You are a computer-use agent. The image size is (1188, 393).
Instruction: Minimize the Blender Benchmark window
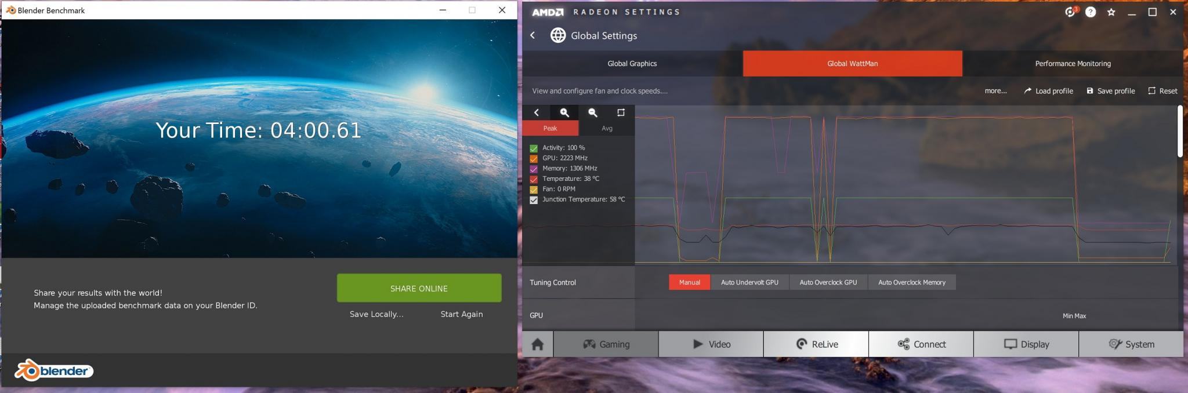click(x=443, y=10)
